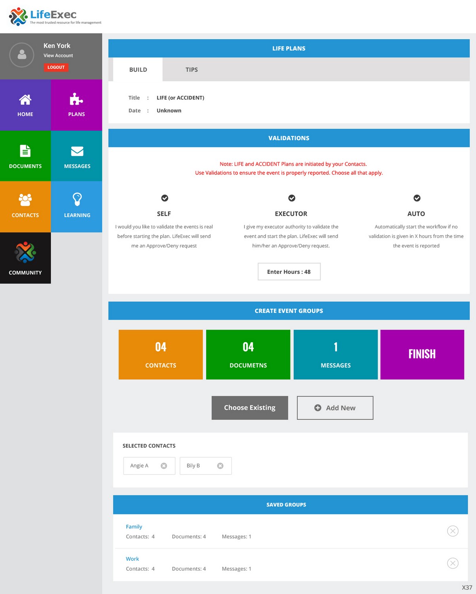Click the Ken York profile avatar
This screenshot has width=476, height=594.
tap(22, 55)
